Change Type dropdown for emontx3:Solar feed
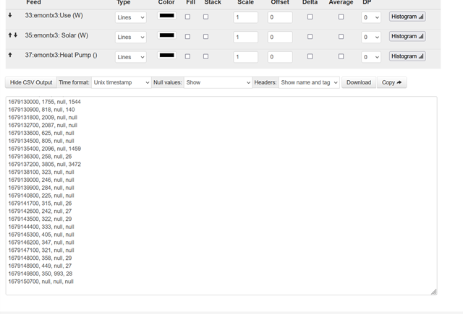 click(x=131, y=37)
